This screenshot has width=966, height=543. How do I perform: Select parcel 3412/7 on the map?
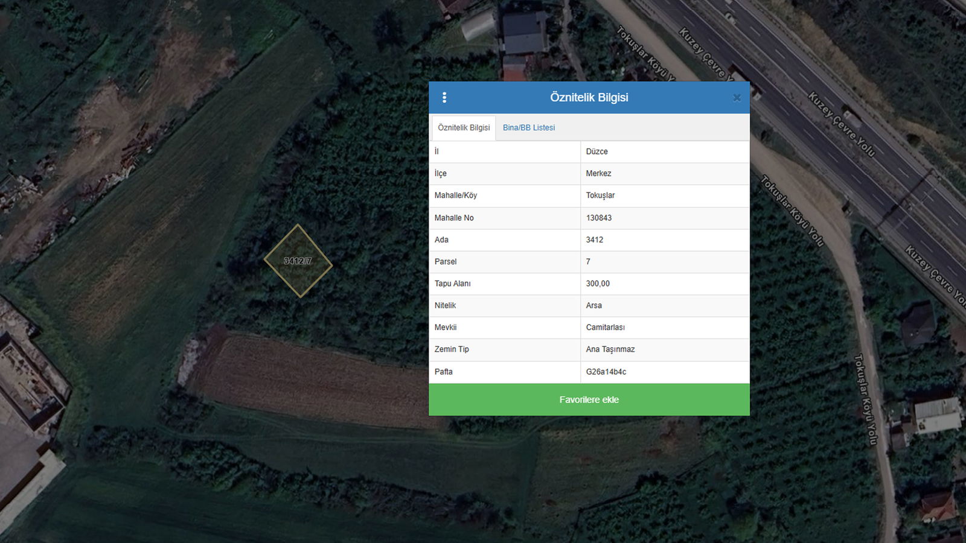pos(298,261)
